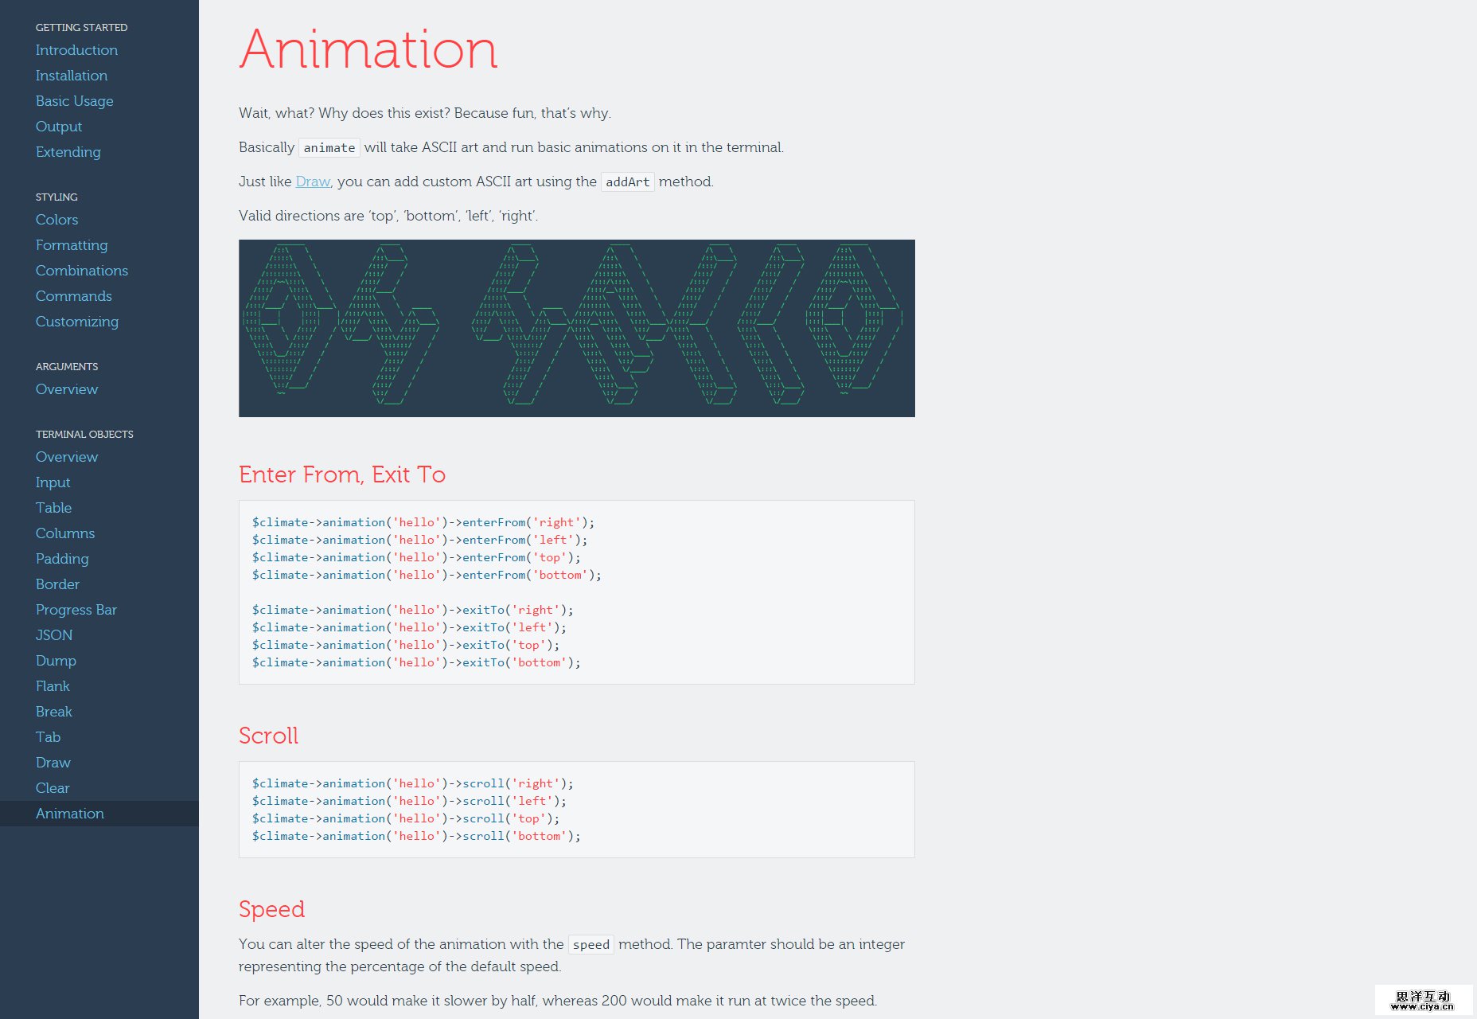
Task: Select the Animation sidebar entry
Action: [70, 814]
